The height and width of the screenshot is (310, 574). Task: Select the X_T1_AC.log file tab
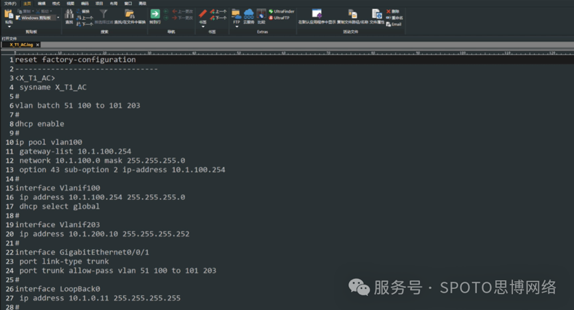point(21,44)
